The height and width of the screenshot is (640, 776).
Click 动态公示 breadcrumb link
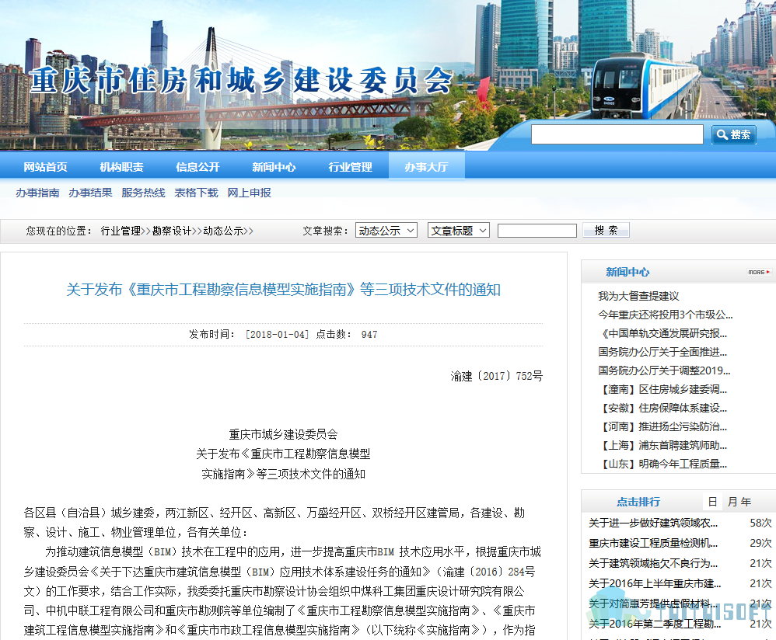(223, 231)
